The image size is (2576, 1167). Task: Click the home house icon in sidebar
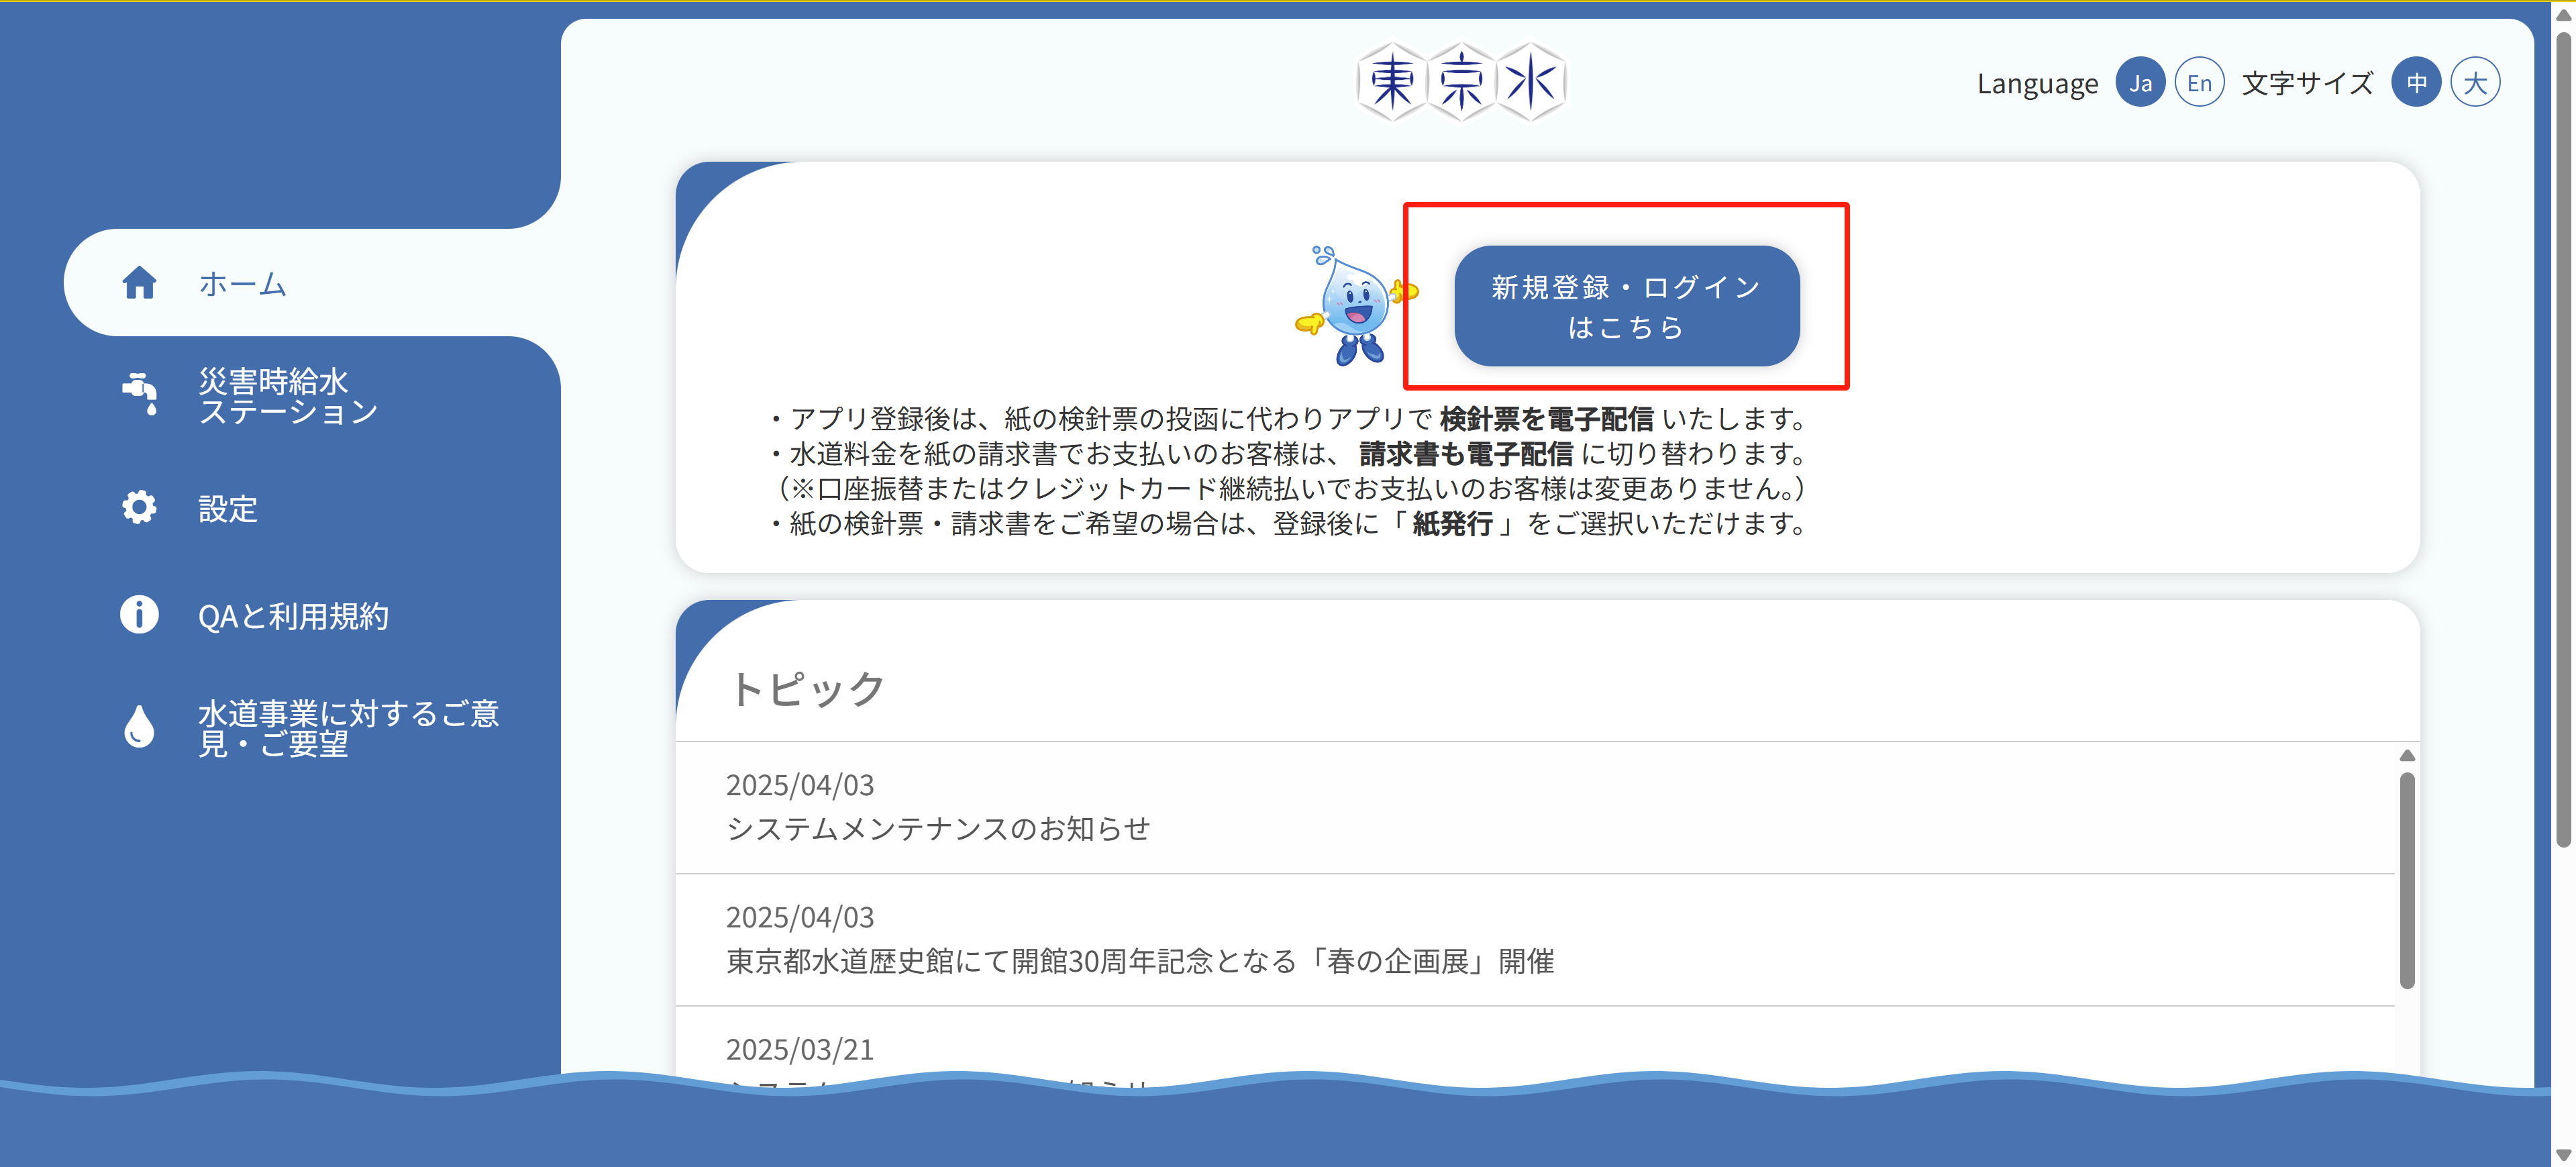[139, 283]
